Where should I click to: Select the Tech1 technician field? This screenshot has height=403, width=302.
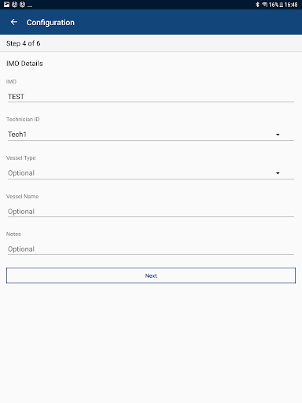pyautogui.click(x=151, y=135)
